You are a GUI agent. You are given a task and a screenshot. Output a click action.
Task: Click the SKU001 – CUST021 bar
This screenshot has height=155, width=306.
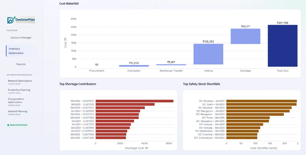tap(115, 121)
